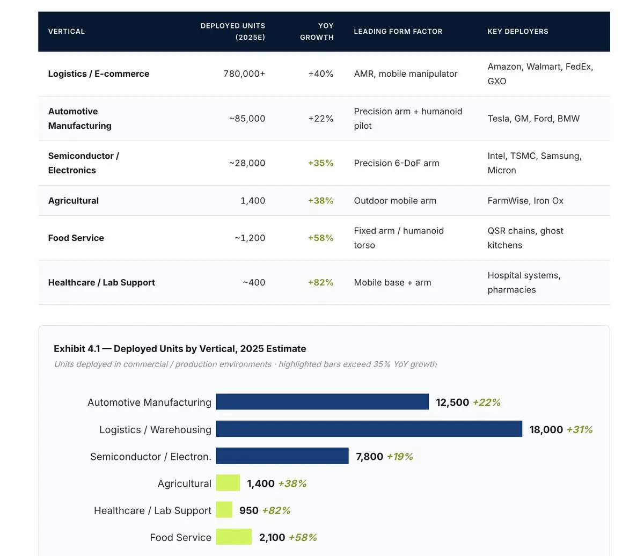Viewport: 644px width, 556px height.
Task: Click the lime Agricultural chart bar
Action: point(228,483)
